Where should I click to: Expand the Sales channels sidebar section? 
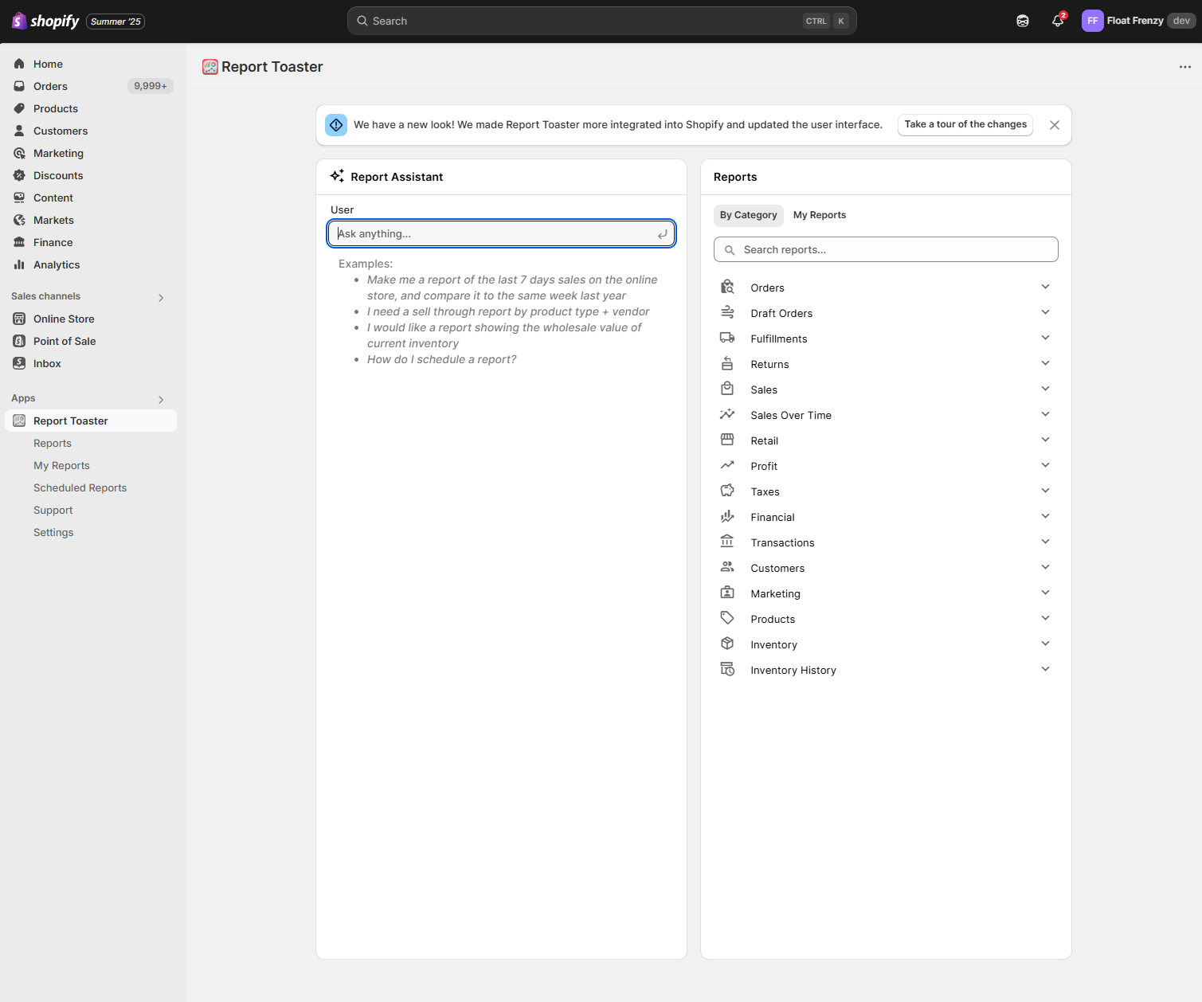(161, 297)
